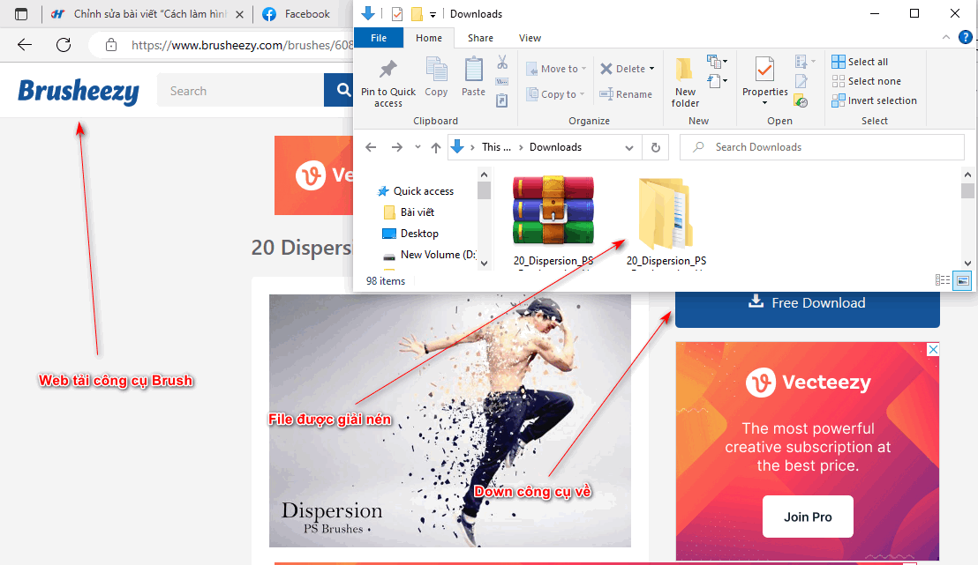Click inside the Search Downloads field

[x=821, y=146]
